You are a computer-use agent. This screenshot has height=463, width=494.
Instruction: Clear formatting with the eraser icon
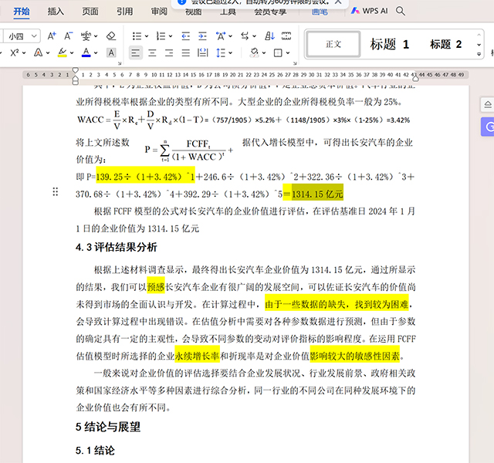click(111, 36)
